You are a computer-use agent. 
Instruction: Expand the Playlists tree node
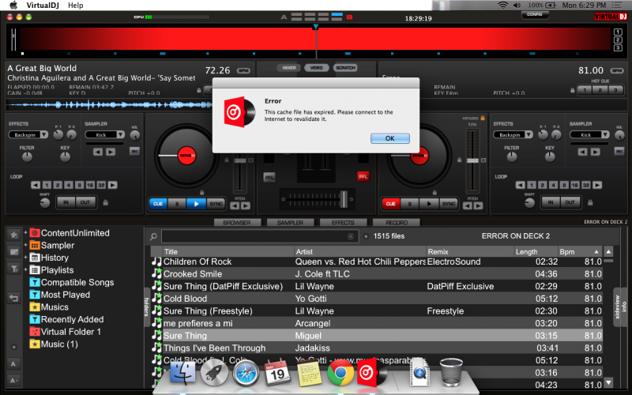26,269
